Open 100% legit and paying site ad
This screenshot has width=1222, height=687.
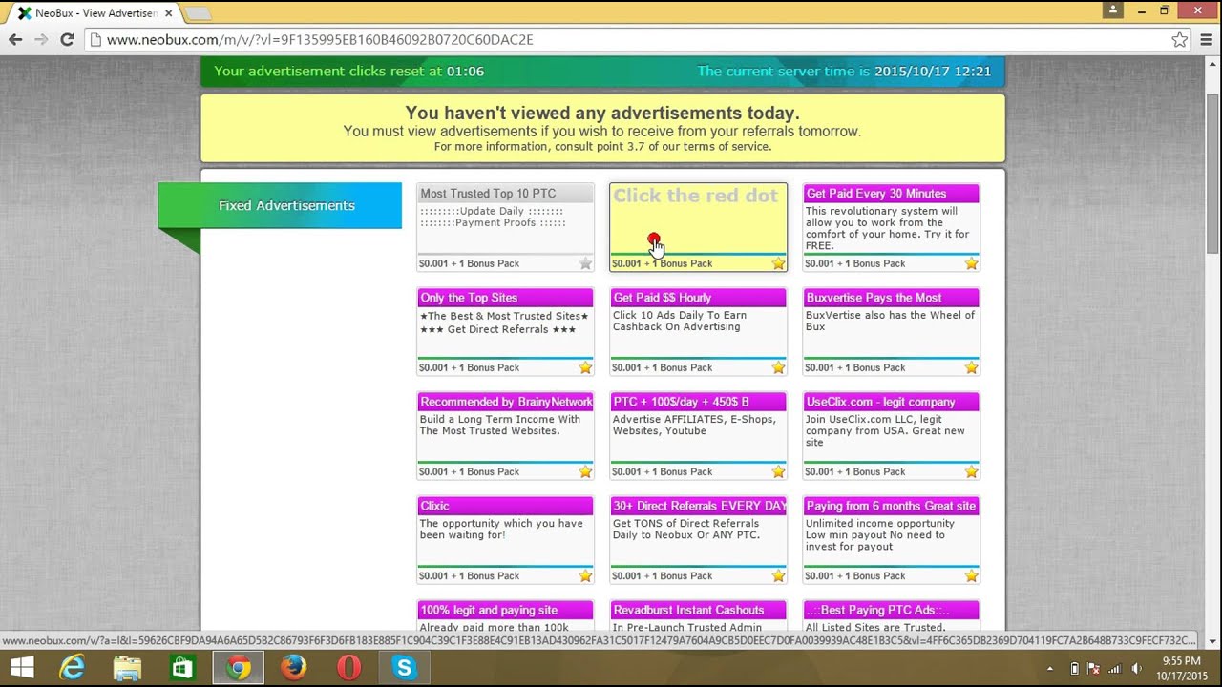coord(505,616)
